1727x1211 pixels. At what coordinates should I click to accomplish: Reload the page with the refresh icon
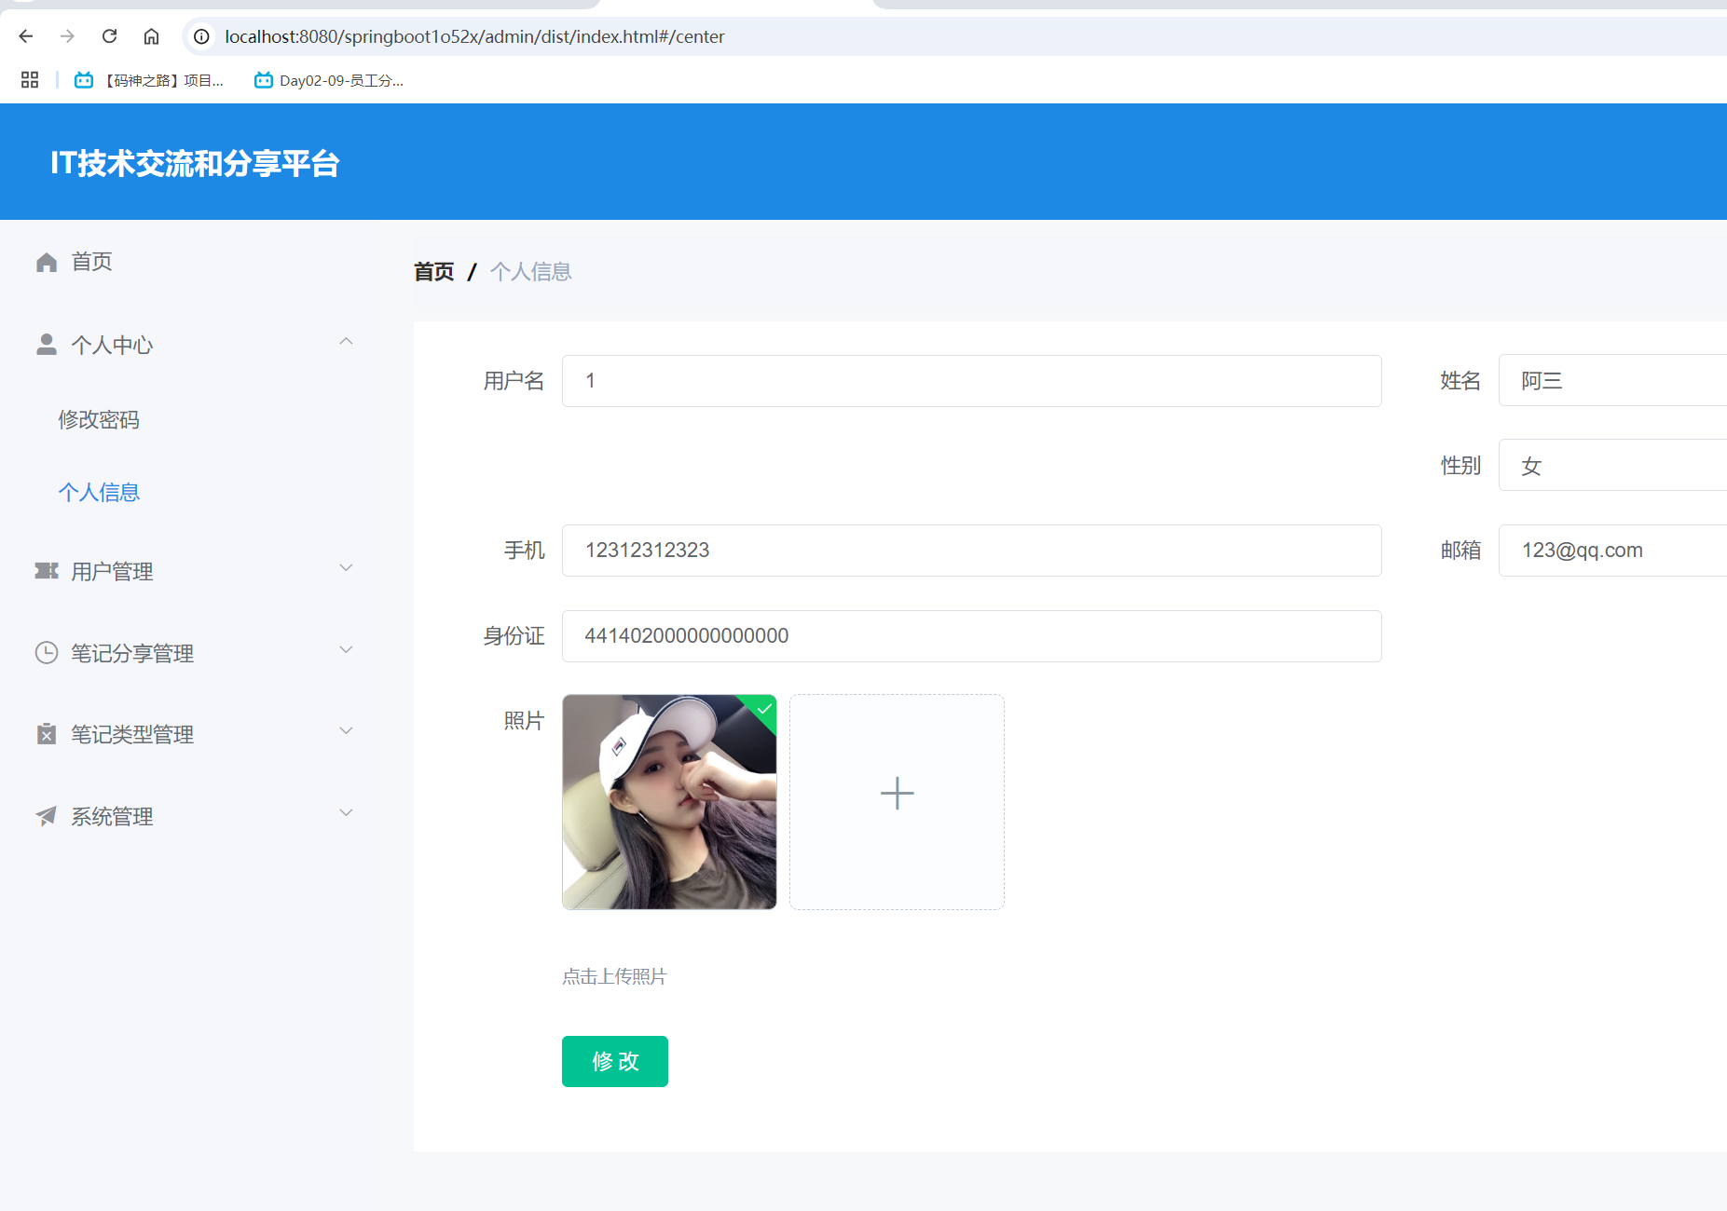pyautogui.click(x=109, y=36)
